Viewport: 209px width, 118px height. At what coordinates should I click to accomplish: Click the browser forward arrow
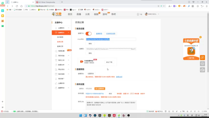click(x=12, y=6)
